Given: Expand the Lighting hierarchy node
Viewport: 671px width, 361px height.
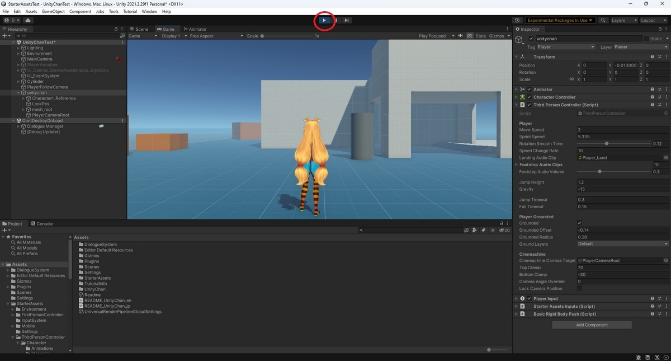Looking at the screenshot, I should 18,48.
